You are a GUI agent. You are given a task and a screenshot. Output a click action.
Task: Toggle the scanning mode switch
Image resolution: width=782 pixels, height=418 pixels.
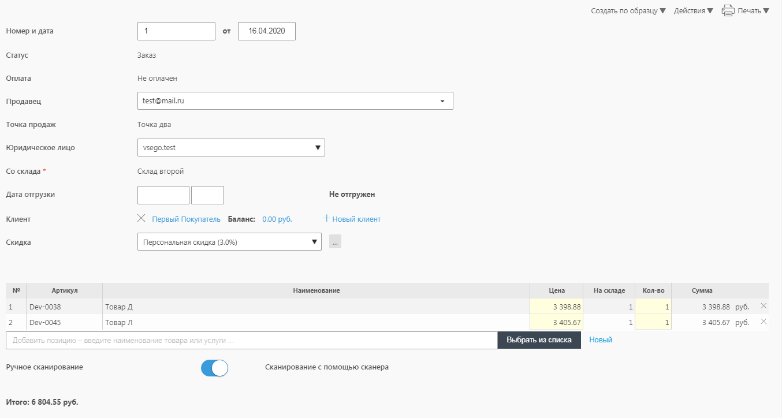[x=215, y=368]
